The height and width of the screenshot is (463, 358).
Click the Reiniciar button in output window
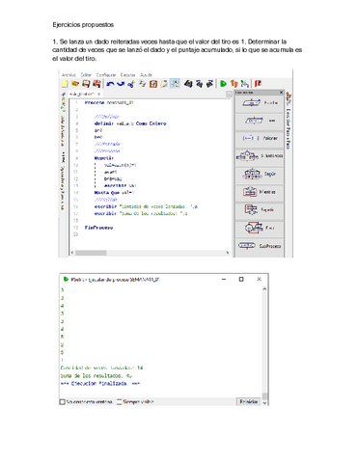pos(249,401)
